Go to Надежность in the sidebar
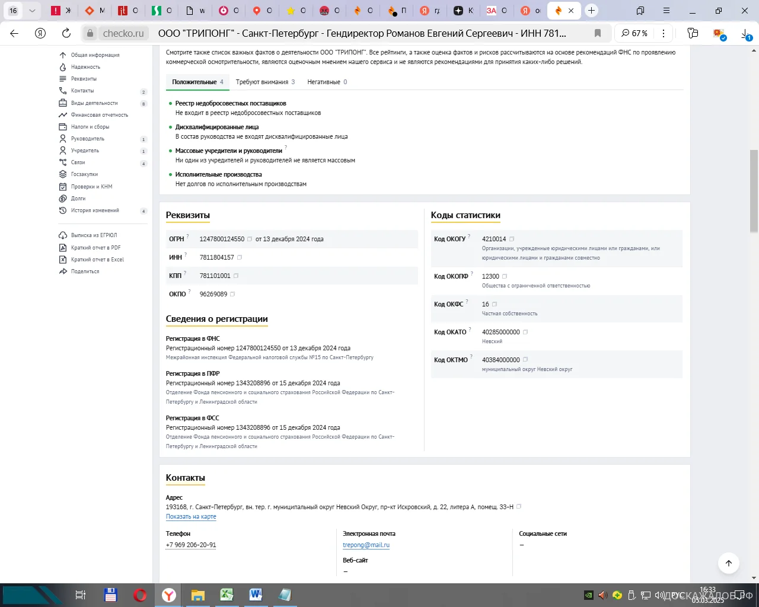This screenshot has height=607, width=759. pyautogui.click(x=85, y=67)
